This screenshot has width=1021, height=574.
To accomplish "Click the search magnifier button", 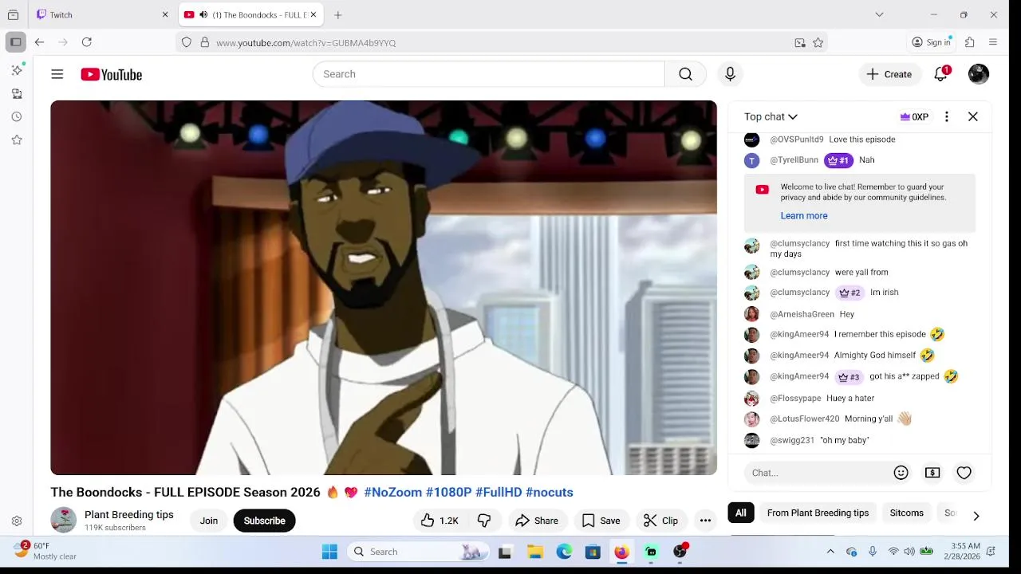I will (685, 74).
